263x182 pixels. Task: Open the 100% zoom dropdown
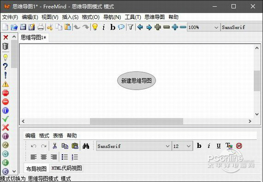[203, 27]
